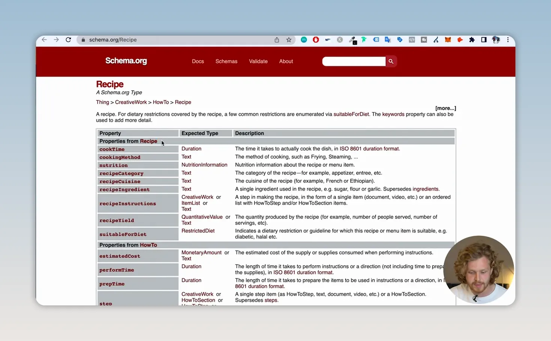Open the recipeInstructions property
Image resolution: width=551 pixels, height=341 pixels.
[x=127, y=203]
